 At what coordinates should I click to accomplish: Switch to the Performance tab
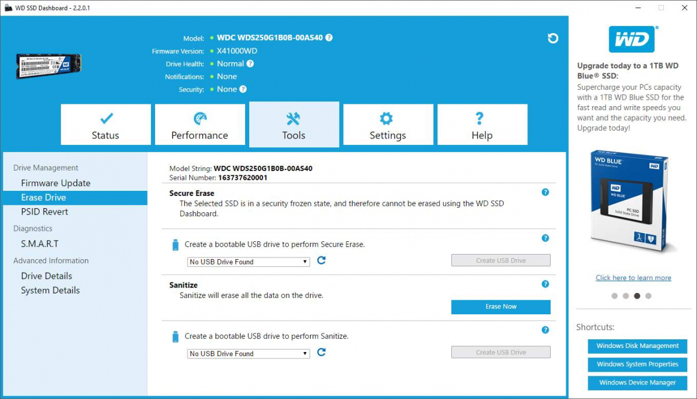[x=200, y=125]
